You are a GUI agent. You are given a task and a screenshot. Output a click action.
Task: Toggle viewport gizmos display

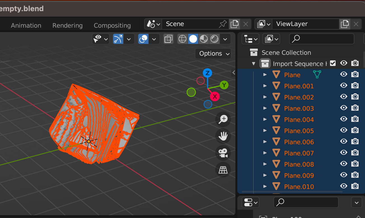point(118,39)
